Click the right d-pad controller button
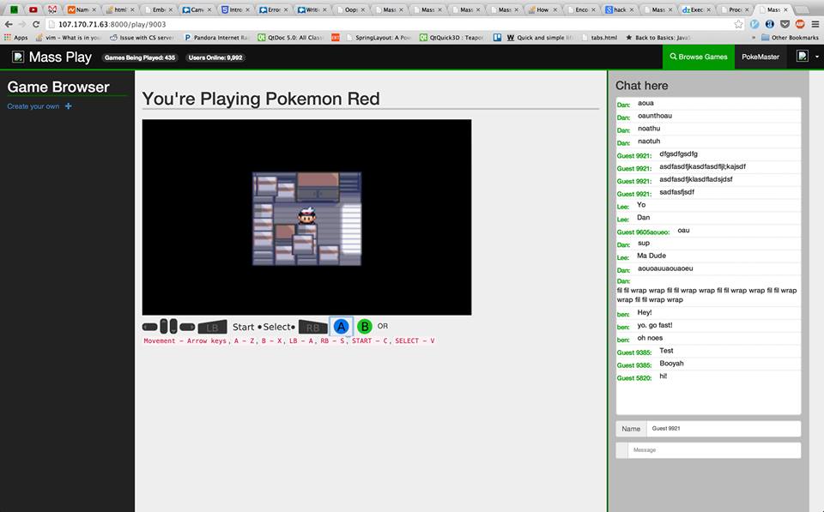The height and width of the screenshot is (512, 824). tap(187, 327)
